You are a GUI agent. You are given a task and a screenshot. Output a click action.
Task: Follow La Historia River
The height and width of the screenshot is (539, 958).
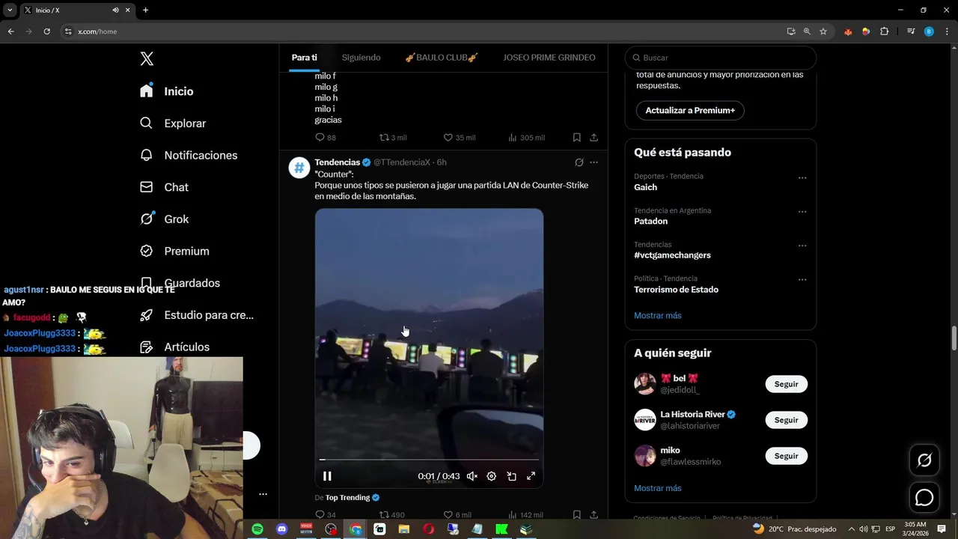(x=786, y=420)
